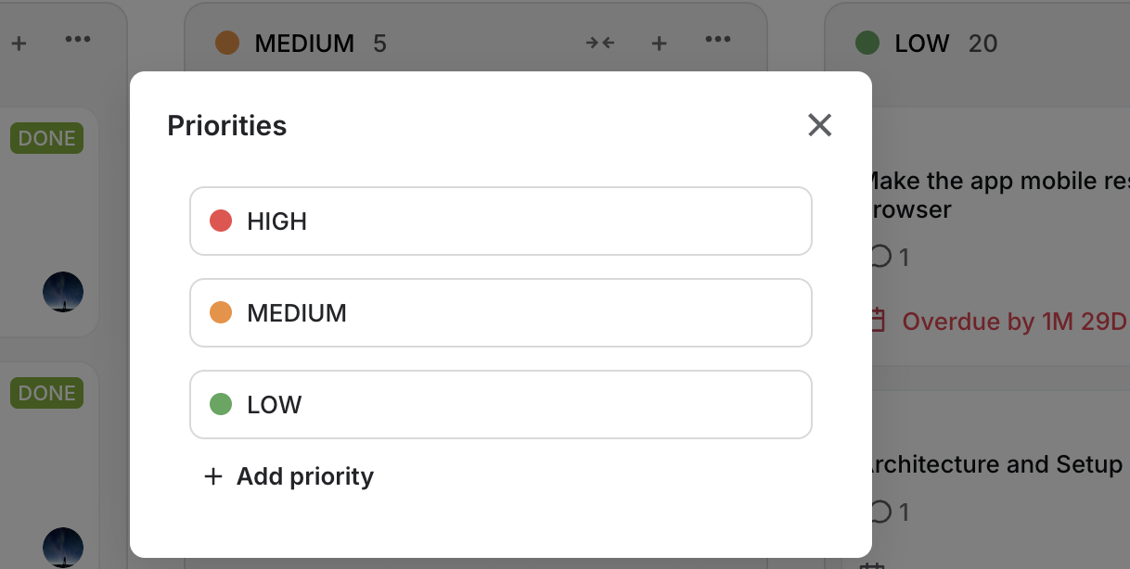The width and height of the screenshot is (1130, 569).
Task: Click the Add priority button
Action: click(289, 476)
